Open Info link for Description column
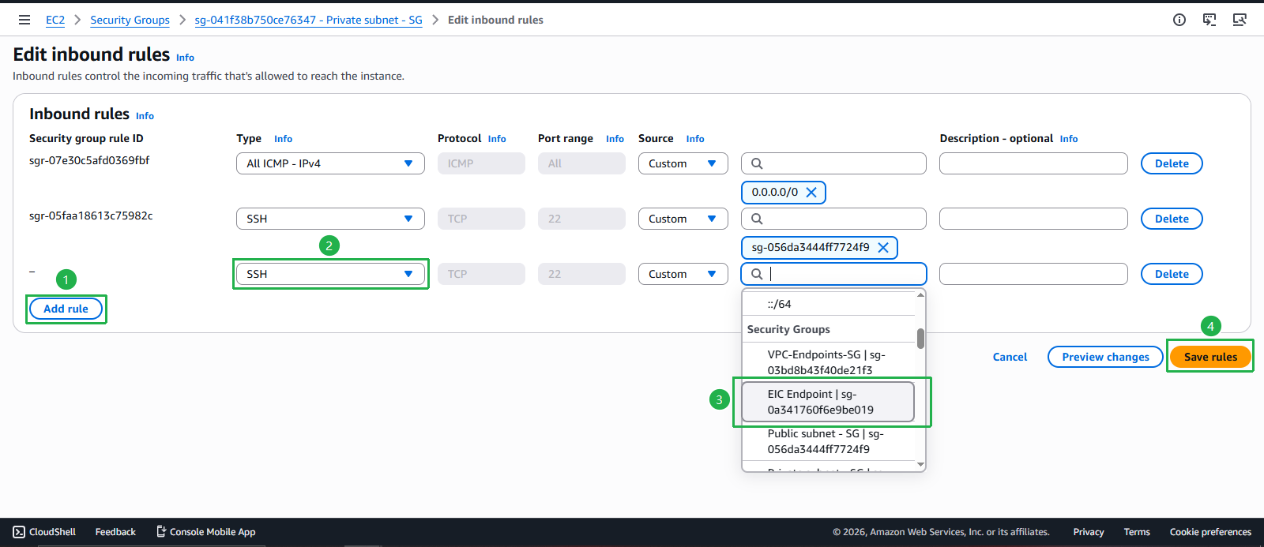This screenshot has width=1264, height=547. (1069, 139)
